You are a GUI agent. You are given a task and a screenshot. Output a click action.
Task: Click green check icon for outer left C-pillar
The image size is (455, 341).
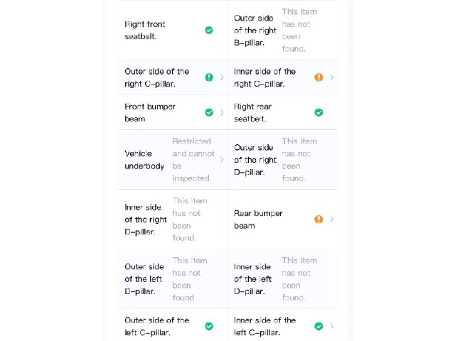(209, 326)
